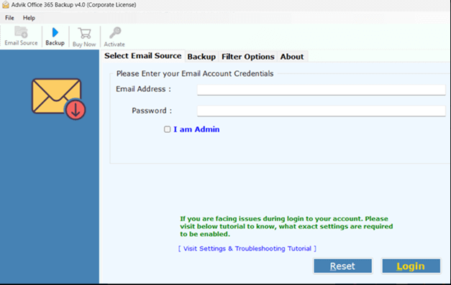Viewport: 451px width, 285px height.
Task: Click the Email Address label
Action: point(143,89)
